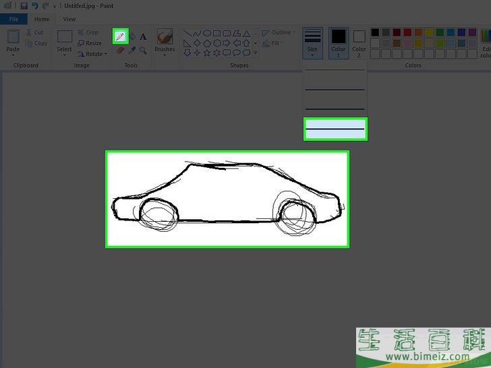Click the Undo arrow in title bar

click(34, 5)
